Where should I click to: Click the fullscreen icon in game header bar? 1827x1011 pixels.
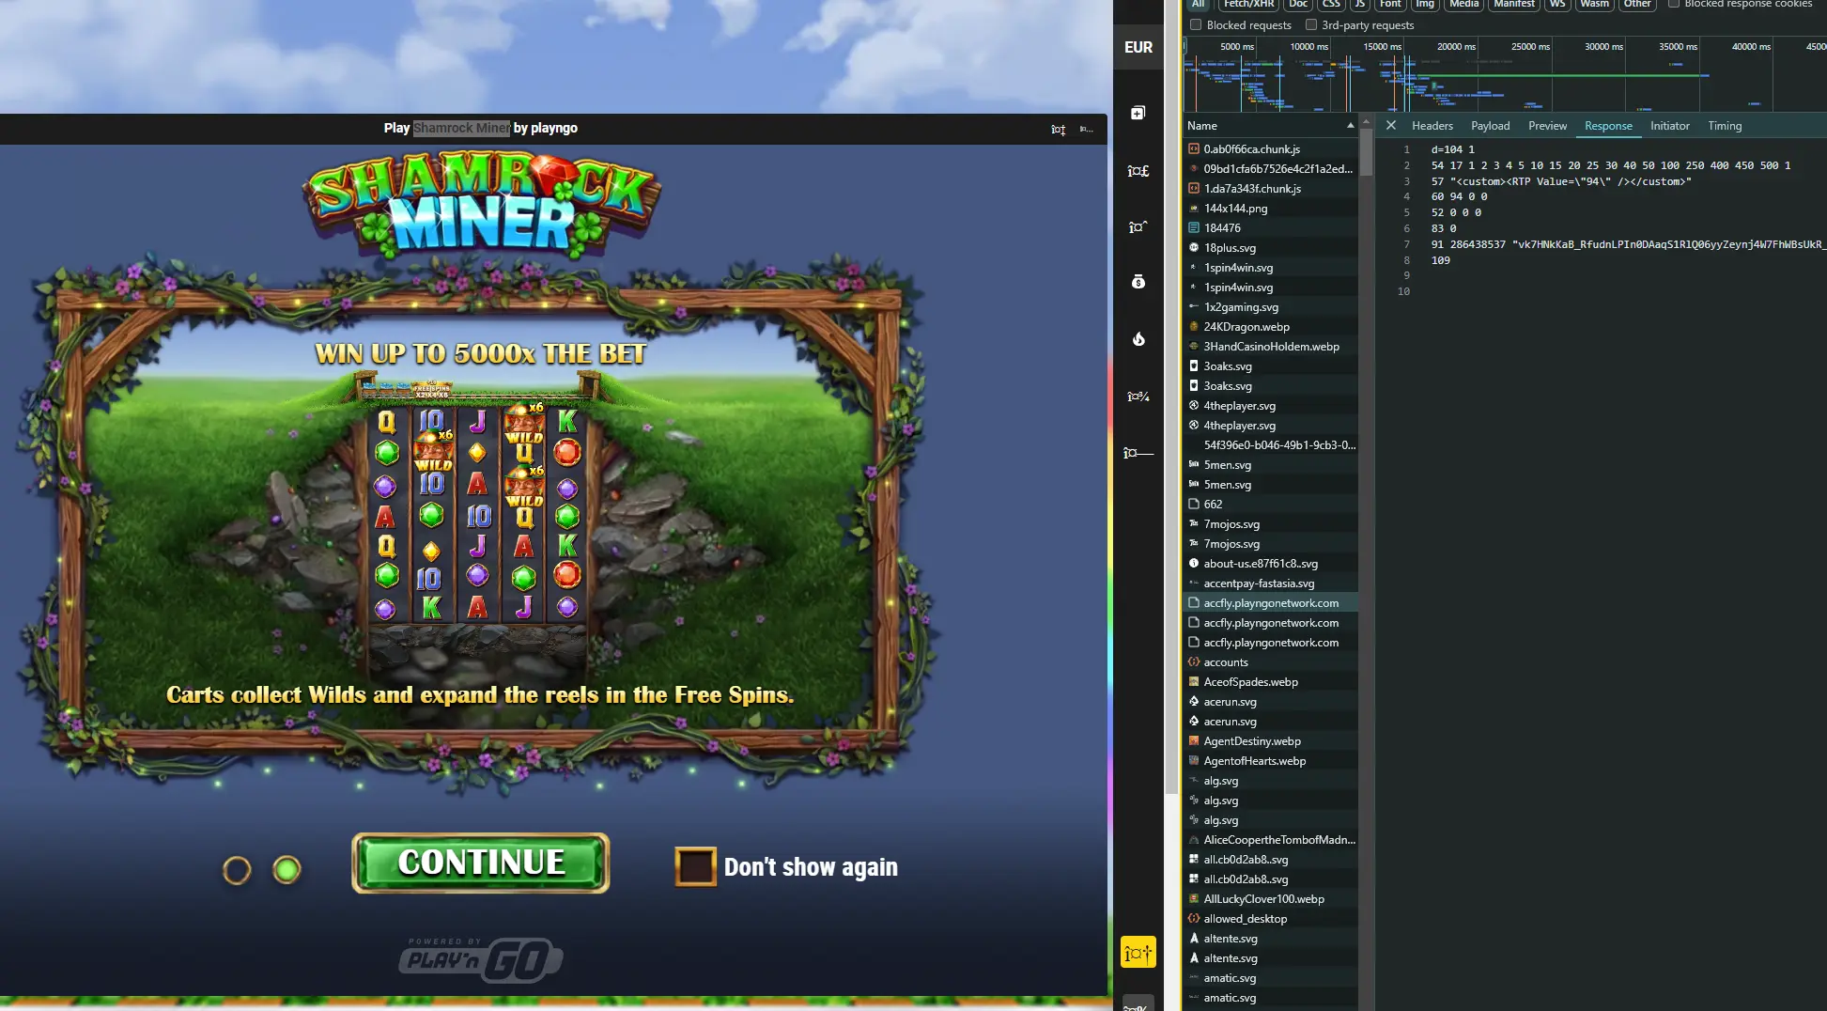click(x=1058, y=130)
